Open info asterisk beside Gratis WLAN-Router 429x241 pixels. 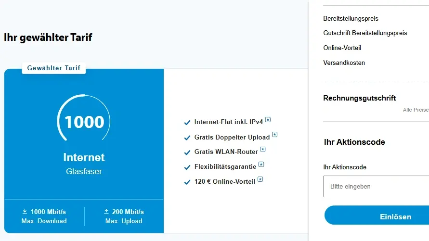point(263,150)
